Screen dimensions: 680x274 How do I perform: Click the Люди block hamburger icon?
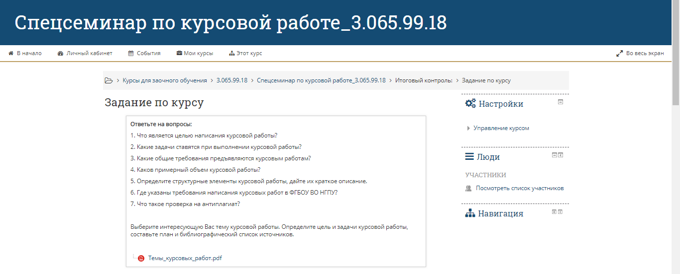point(469,157)
